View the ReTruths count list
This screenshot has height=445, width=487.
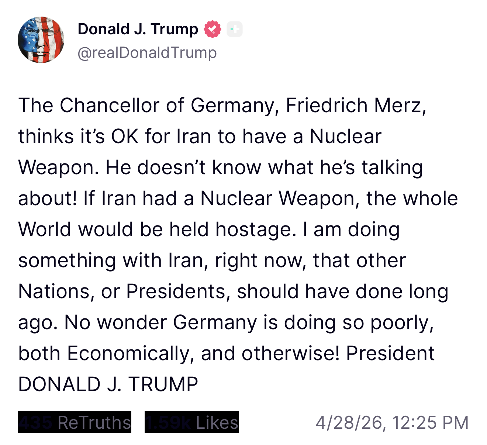point(75,422)
